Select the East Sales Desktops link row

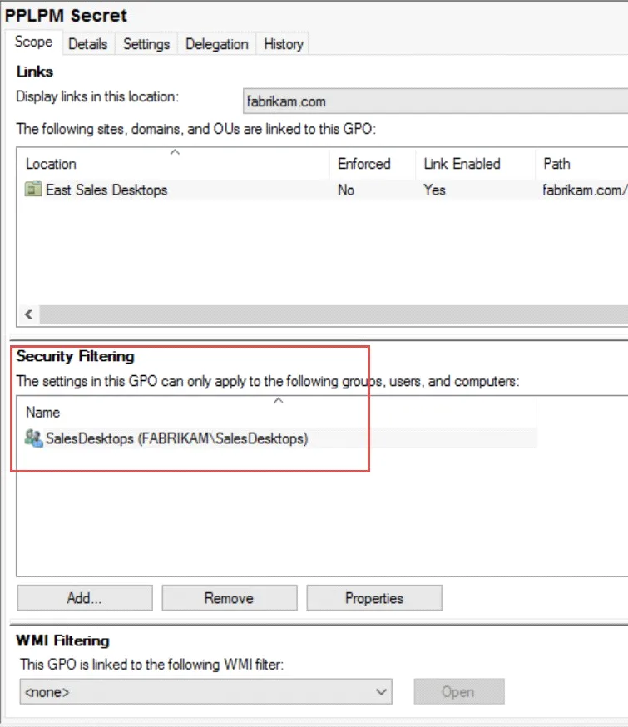pos(106,190)
